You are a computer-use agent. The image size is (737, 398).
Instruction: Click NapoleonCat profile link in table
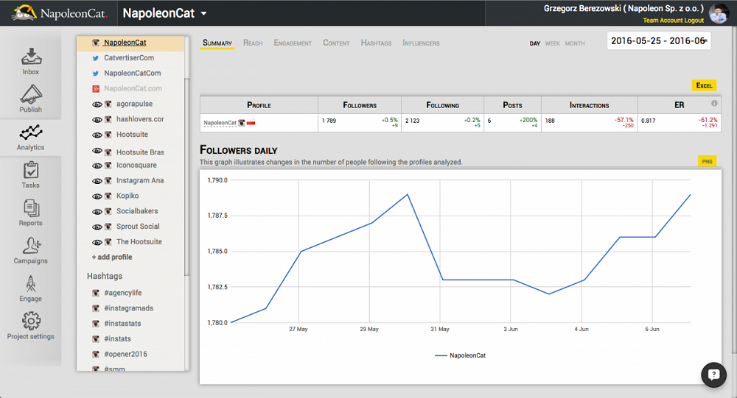click(220, 123)
